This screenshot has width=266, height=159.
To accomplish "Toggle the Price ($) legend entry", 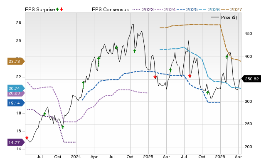I will pos(224,17).
